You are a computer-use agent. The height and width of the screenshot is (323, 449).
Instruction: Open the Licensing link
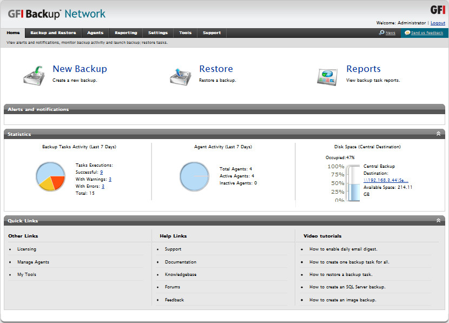(x=27, y=249)
